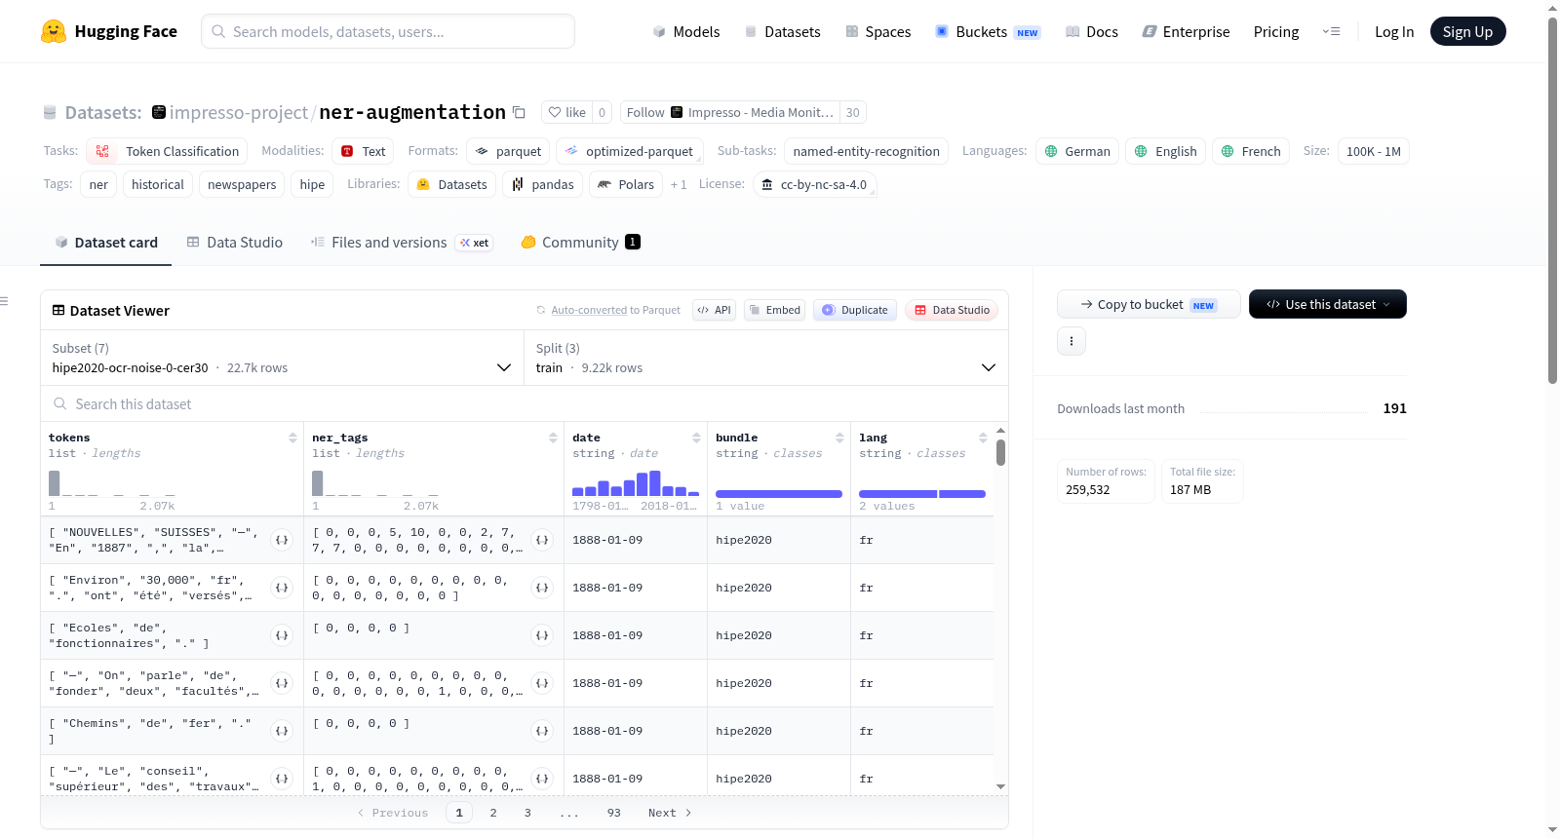
Task: Open the API button in Dataset Viewer
Action: tap(714, 310)
